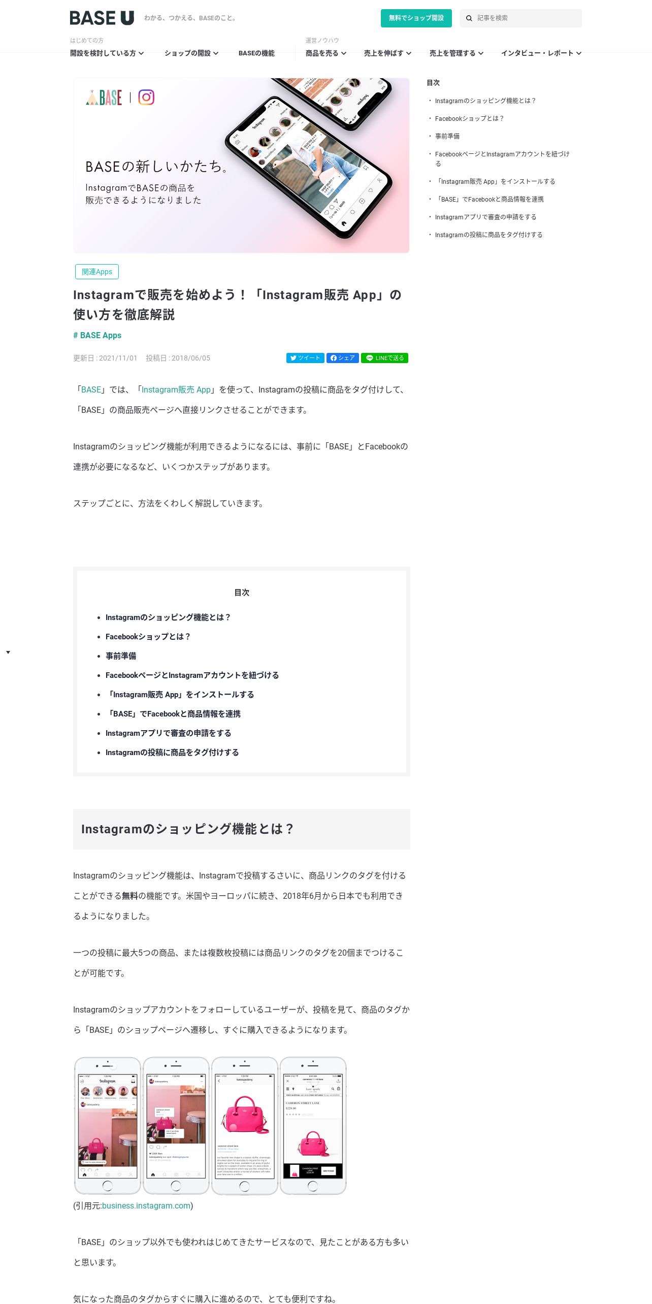The height and width of the screenshot is (1304, 652).
Task: Sidebar TOC: 「Instagram販売 App」をインストールする
Action: coord(495,182)
